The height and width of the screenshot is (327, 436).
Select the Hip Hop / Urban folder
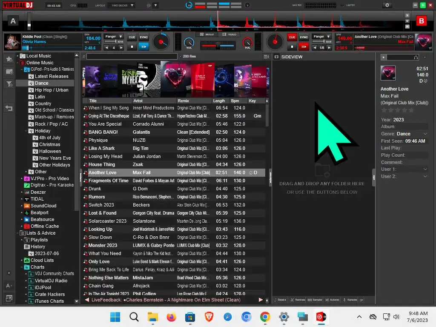coord(51,90)
